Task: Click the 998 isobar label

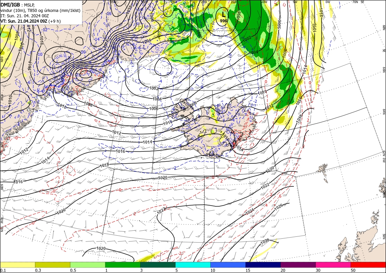Action: point(240,15)
